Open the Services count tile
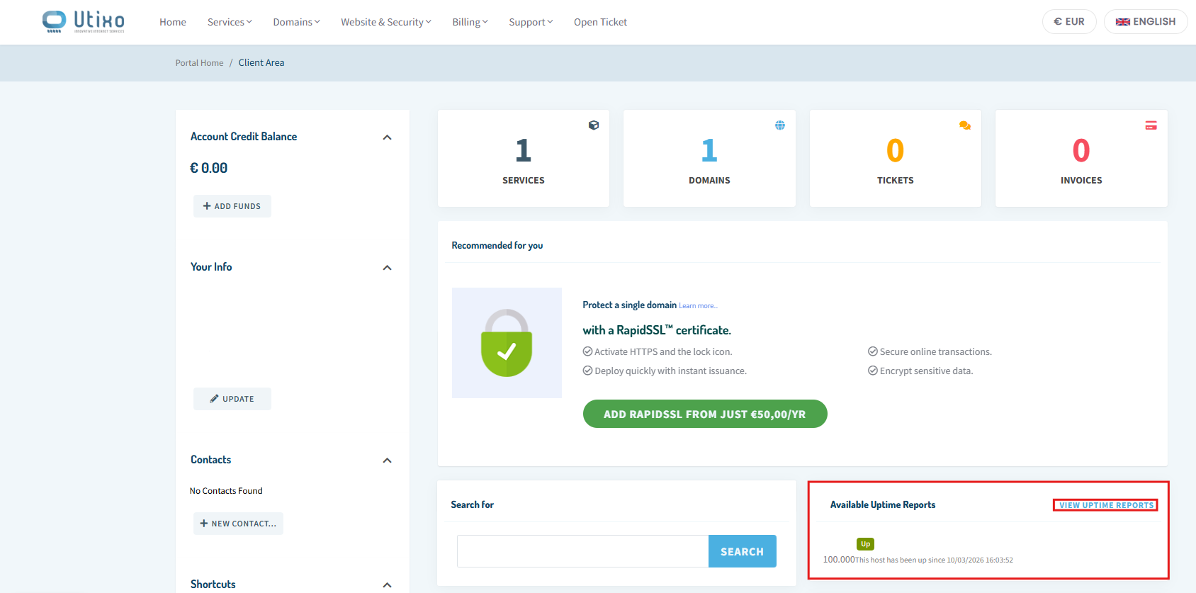Viewport: 1196px width, 593px height. click(524, 158)
